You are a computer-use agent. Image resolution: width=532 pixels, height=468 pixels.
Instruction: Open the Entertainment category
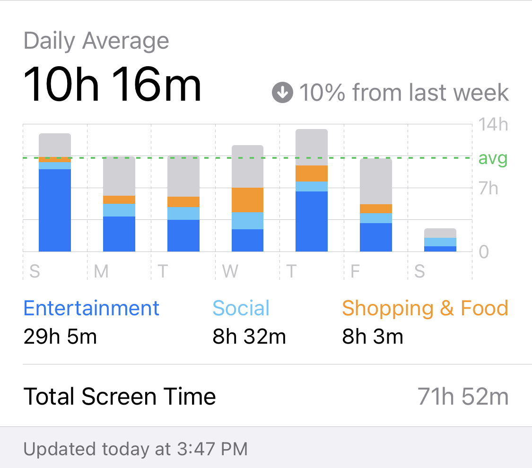click(91, 308)
